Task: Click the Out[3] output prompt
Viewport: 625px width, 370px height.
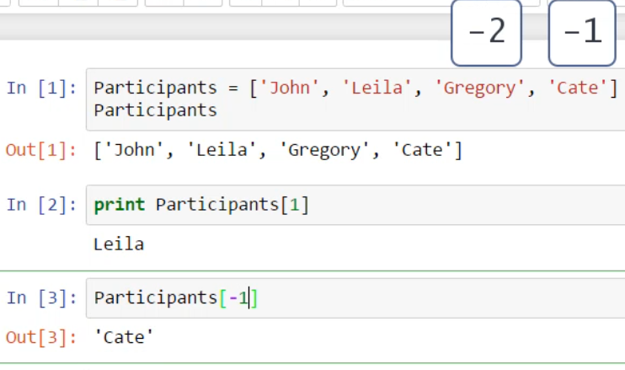Action: pos(41,337)
